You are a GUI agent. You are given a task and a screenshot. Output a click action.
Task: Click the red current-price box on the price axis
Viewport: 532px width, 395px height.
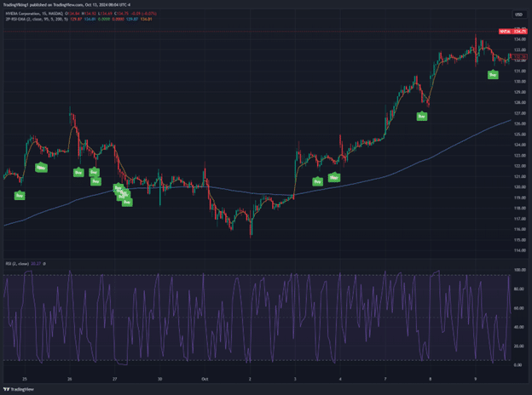click(519, 56)
